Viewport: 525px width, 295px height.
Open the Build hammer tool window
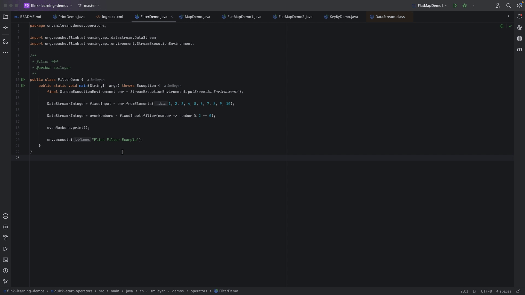pyautogui.click(x=5, y=238)
